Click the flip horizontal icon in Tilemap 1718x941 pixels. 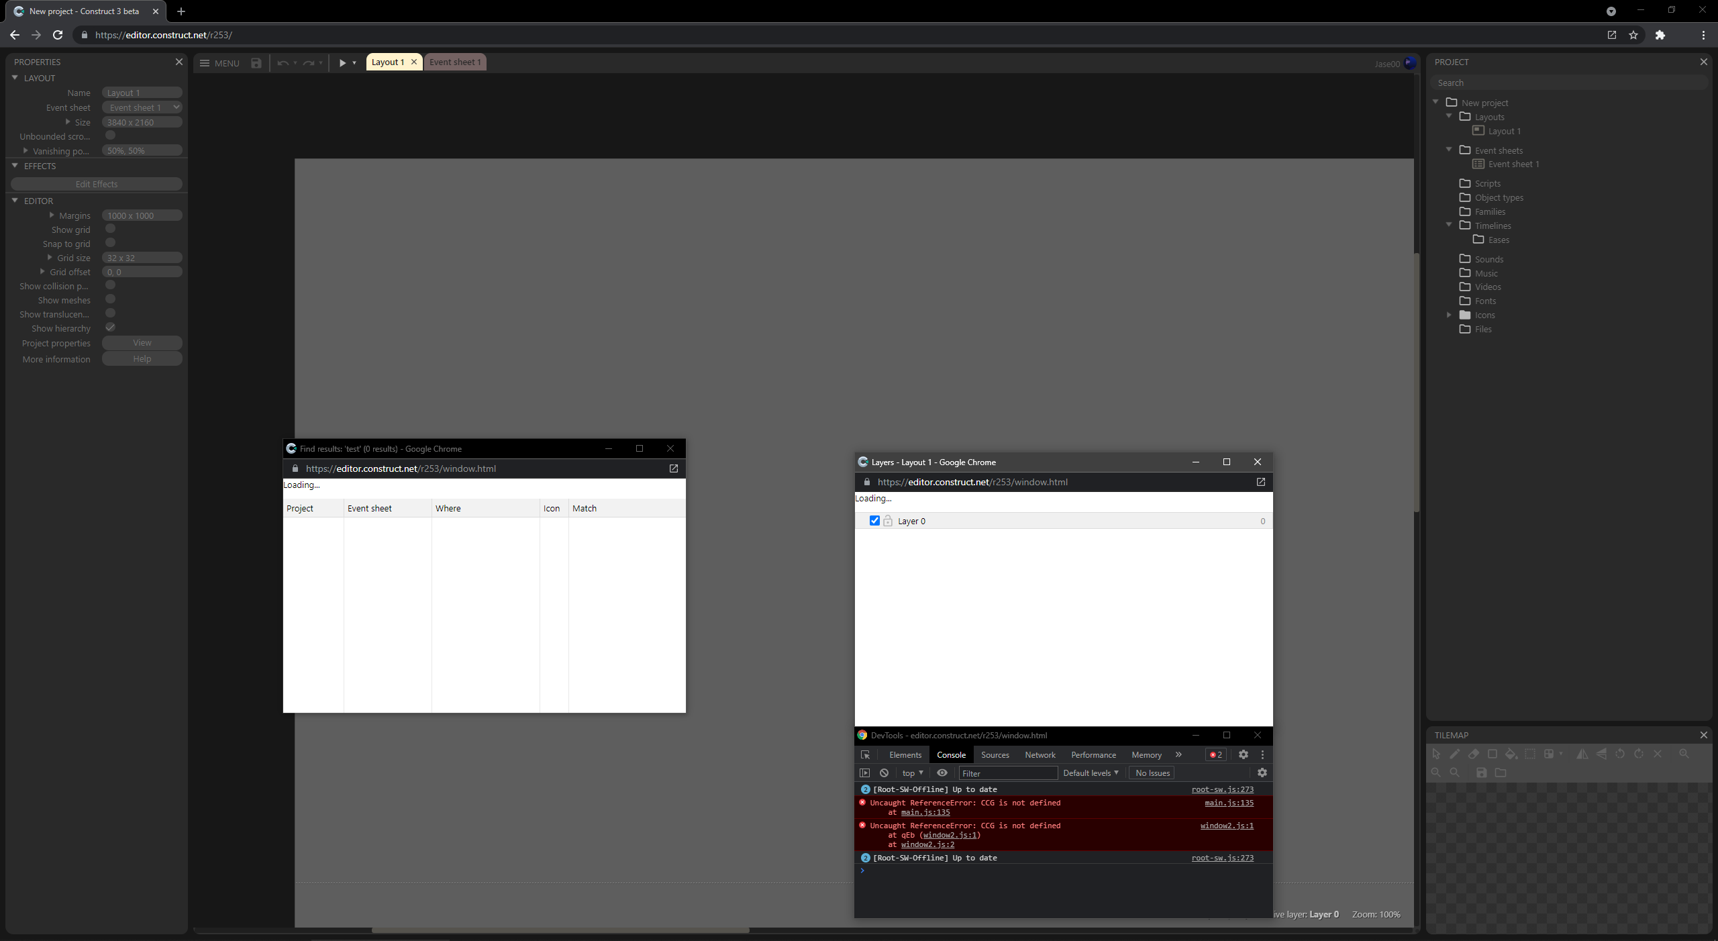pyautogui.click(x=1582, y=754)
